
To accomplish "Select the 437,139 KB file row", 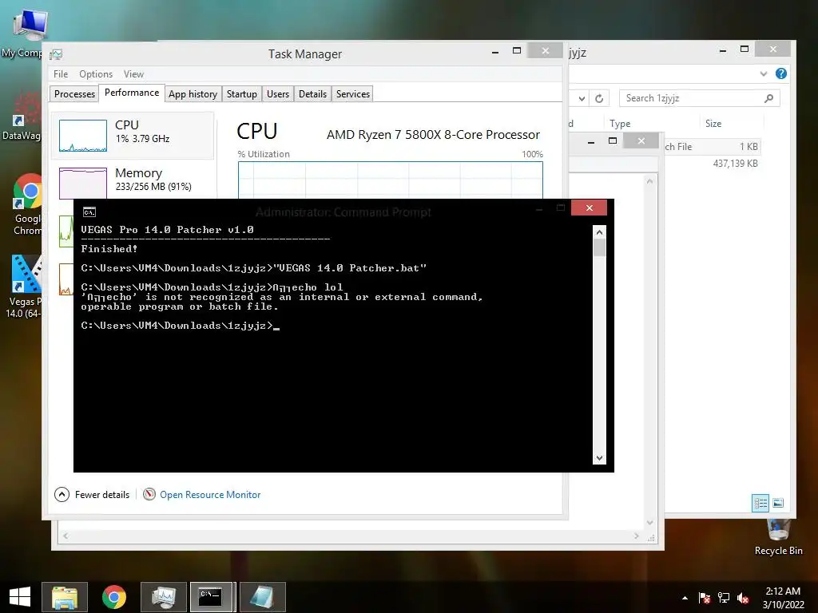I will pyautogui.click(x=713, y=163).
